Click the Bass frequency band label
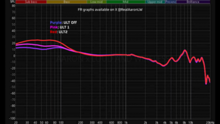This screenshot has height=124, width=220. click(67, 2)
